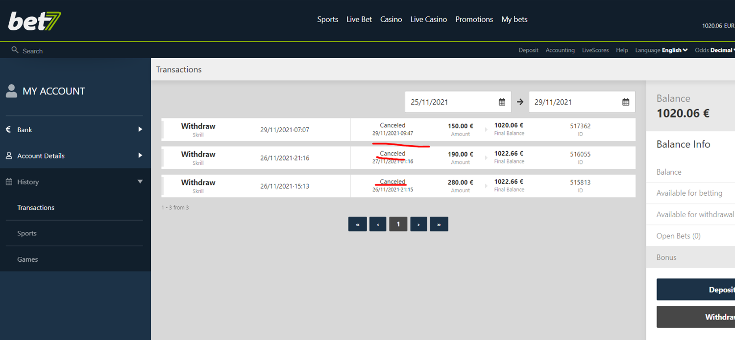Open the LiveScores link

595,50
